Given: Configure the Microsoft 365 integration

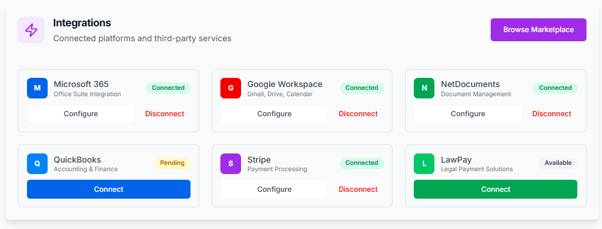Looking at the screenshot, I should click(x=81, y=114).
